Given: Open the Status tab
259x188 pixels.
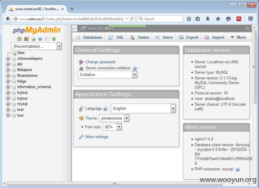Looking at the screenshot, I should tap(139, 38).
